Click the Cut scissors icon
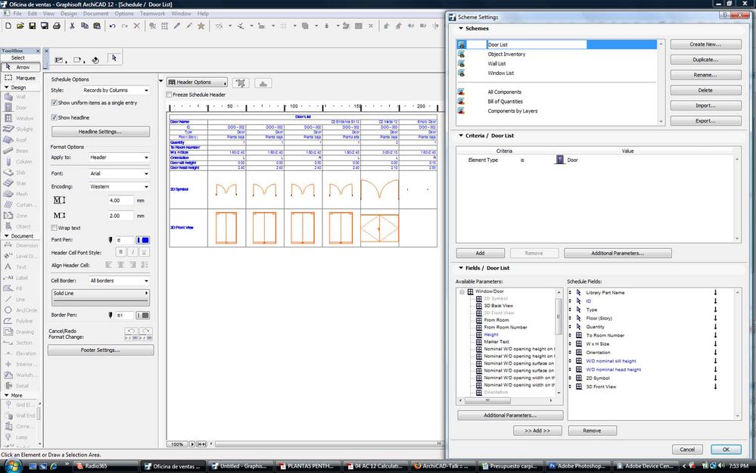The image size is (756, 473). (x=72, y=26)
